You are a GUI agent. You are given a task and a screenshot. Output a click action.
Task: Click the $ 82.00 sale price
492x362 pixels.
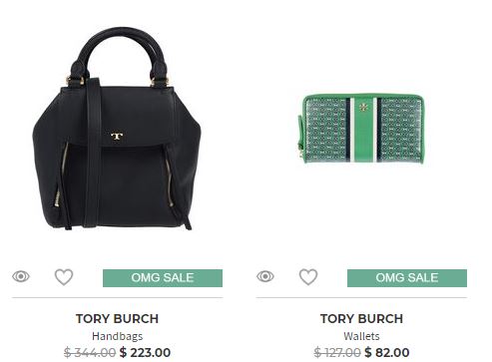pos(387,352)
